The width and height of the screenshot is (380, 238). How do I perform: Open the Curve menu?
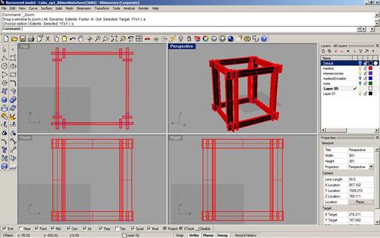pos(33,8)
